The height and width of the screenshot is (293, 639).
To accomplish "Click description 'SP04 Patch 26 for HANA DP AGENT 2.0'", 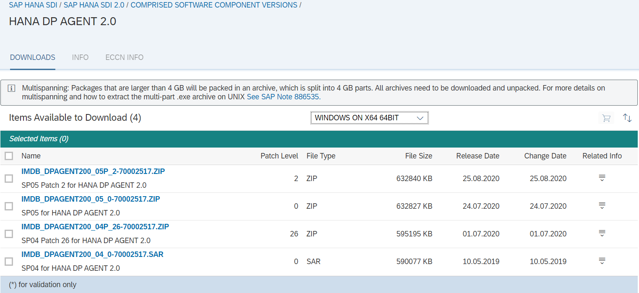I will click(86, 241).
